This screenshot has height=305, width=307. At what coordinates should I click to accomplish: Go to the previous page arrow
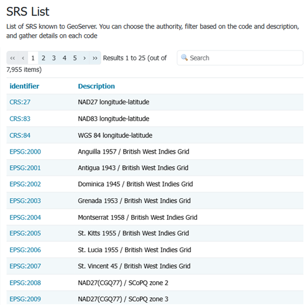pos(23,58)
